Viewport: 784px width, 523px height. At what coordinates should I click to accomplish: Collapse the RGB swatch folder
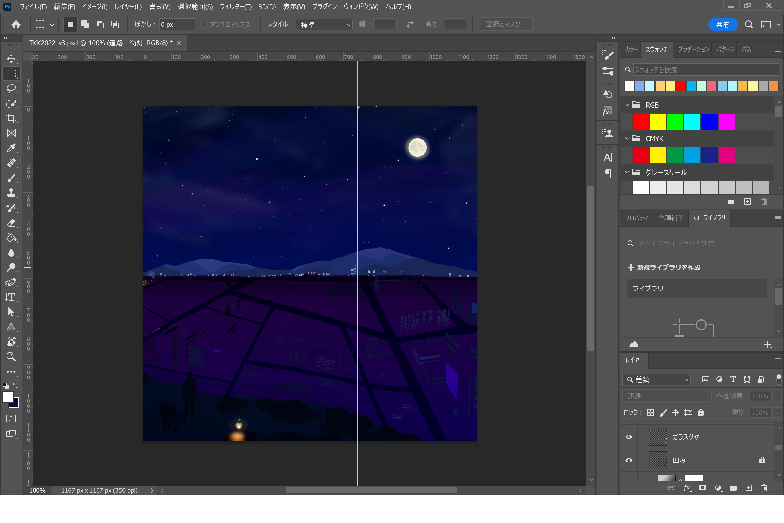[627, 105]
